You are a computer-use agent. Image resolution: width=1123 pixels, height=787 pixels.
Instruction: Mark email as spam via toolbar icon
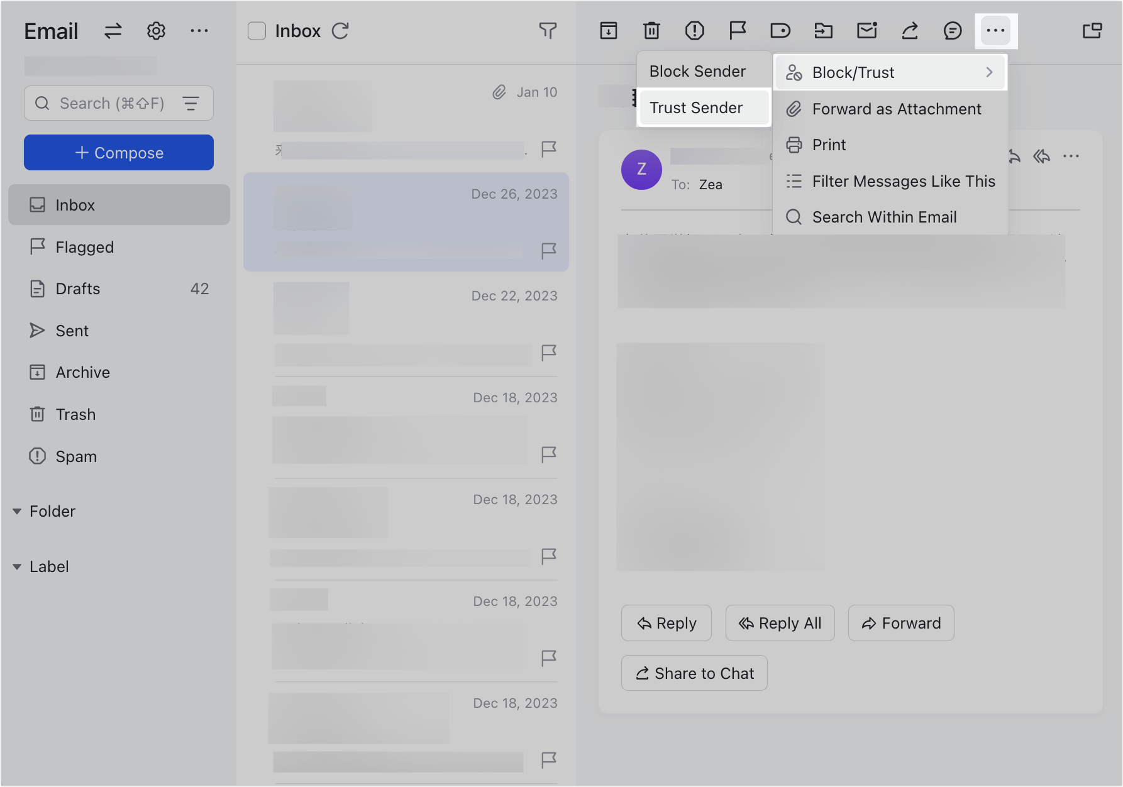pos(694,31)
